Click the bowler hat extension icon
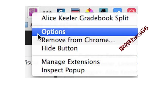The image size is (165, 103). [103, 10]
